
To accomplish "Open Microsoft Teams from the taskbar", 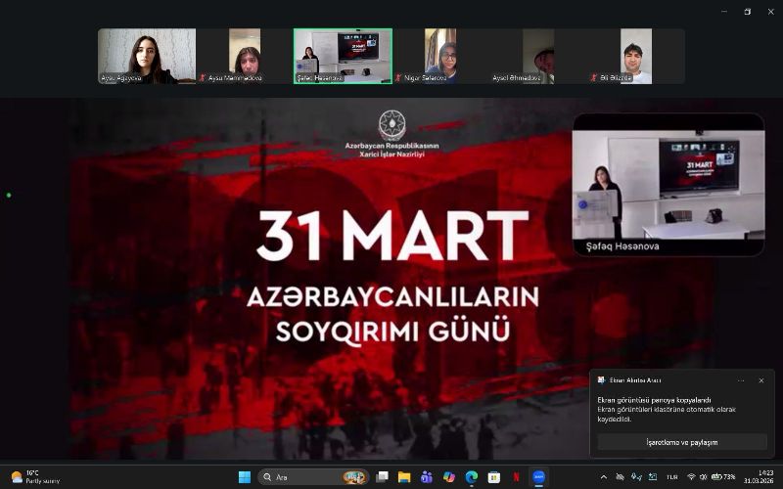I will point(426,477).
